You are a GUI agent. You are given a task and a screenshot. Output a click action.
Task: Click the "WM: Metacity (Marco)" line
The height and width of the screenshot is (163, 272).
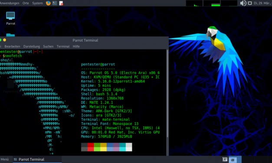102,107
